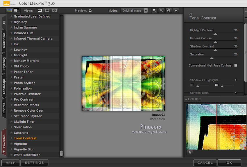Select the arrow pointer tool
Screen dimensions: 247x167
(x=154, y=10)
